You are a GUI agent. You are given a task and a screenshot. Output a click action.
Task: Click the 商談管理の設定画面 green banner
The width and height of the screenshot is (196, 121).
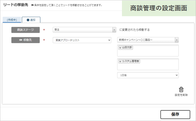159,8
